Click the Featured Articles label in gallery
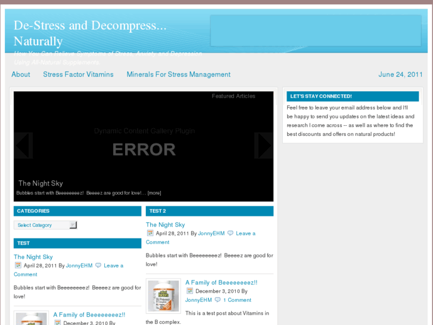This screenshot has height=325, width=433. (233, 96)
